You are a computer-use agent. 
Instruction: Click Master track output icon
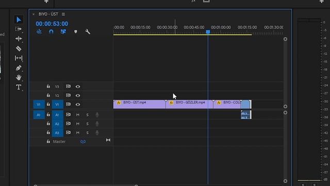point(108,140)
